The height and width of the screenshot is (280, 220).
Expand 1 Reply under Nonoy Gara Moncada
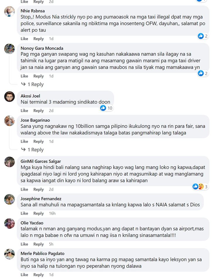[x=32, y=84]
